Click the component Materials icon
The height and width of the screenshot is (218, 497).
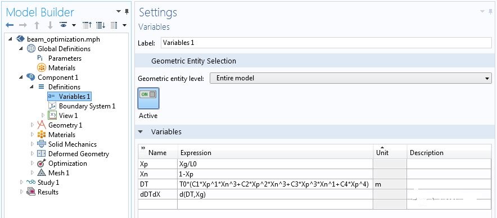(42, 134)
